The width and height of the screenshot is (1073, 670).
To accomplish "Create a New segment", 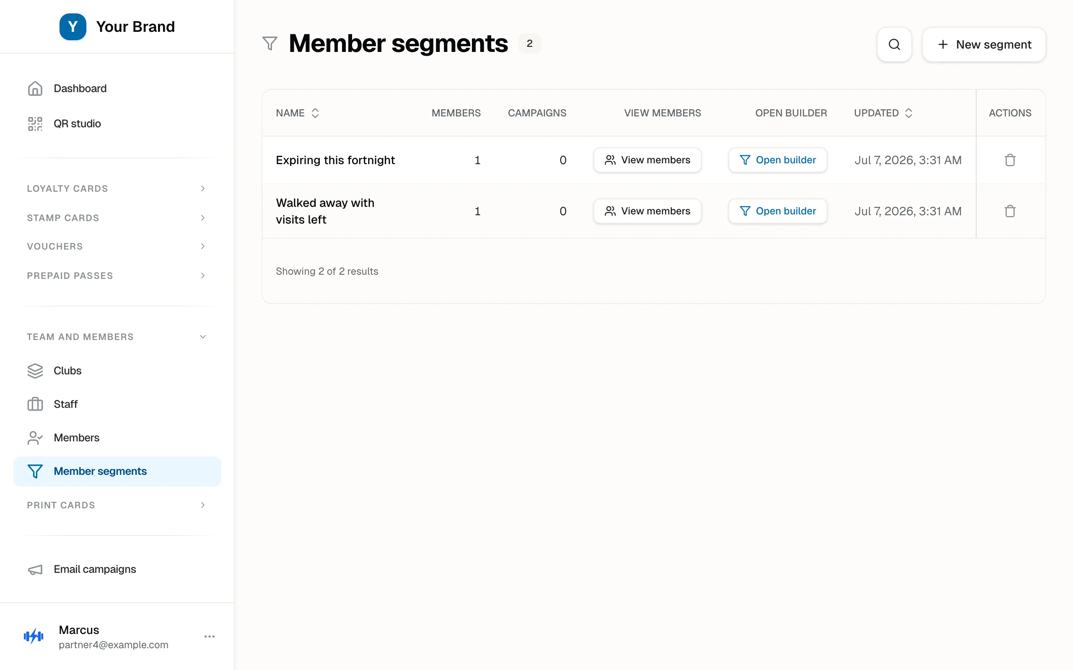I will 983,44.
